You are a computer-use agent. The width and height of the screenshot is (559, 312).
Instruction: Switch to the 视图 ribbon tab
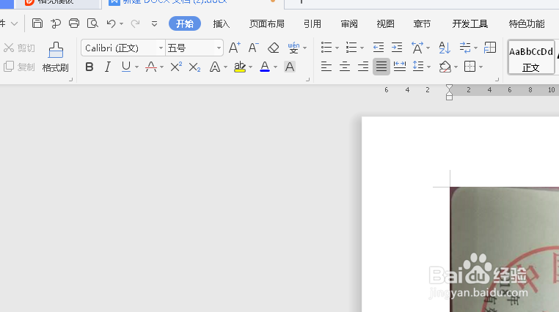385,24
